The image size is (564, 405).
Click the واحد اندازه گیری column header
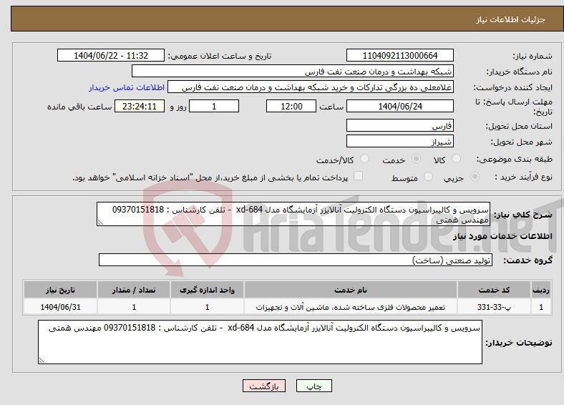(207, 290)
